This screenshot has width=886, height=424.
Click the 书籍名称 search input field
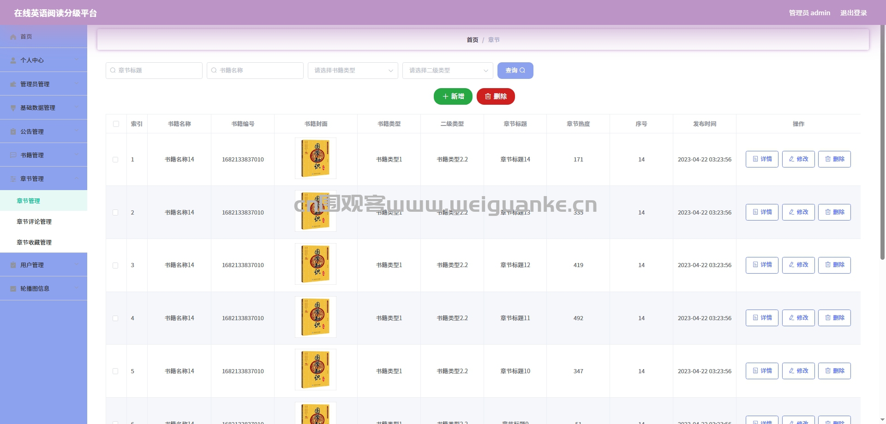pyautogui.click(x=255, y=71)
